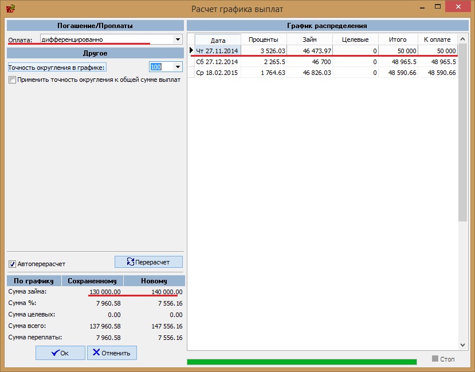Image resolution: width=475 pixels, height=372 pixels.
Task: Click the Дата column header
Action: (218, 40)
